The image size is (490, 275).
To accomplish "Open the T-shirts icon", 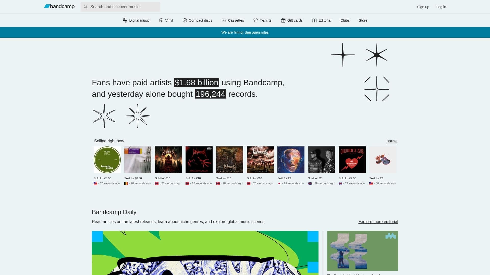I will coord(256,20).
